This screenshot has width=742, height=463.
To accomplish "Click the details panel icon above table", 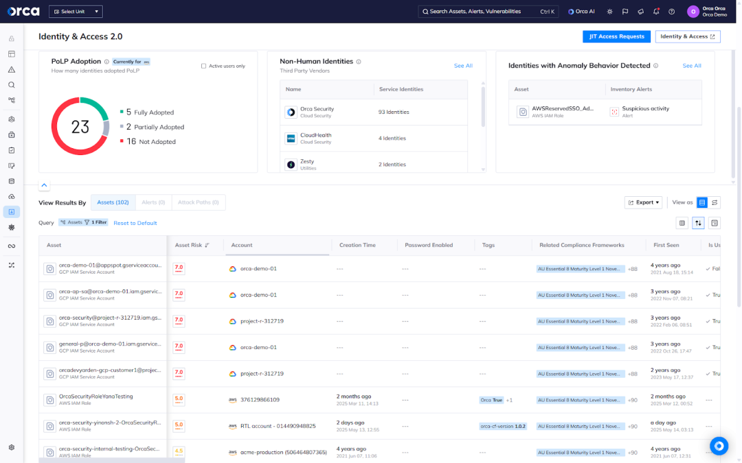I will coord(715,223).
